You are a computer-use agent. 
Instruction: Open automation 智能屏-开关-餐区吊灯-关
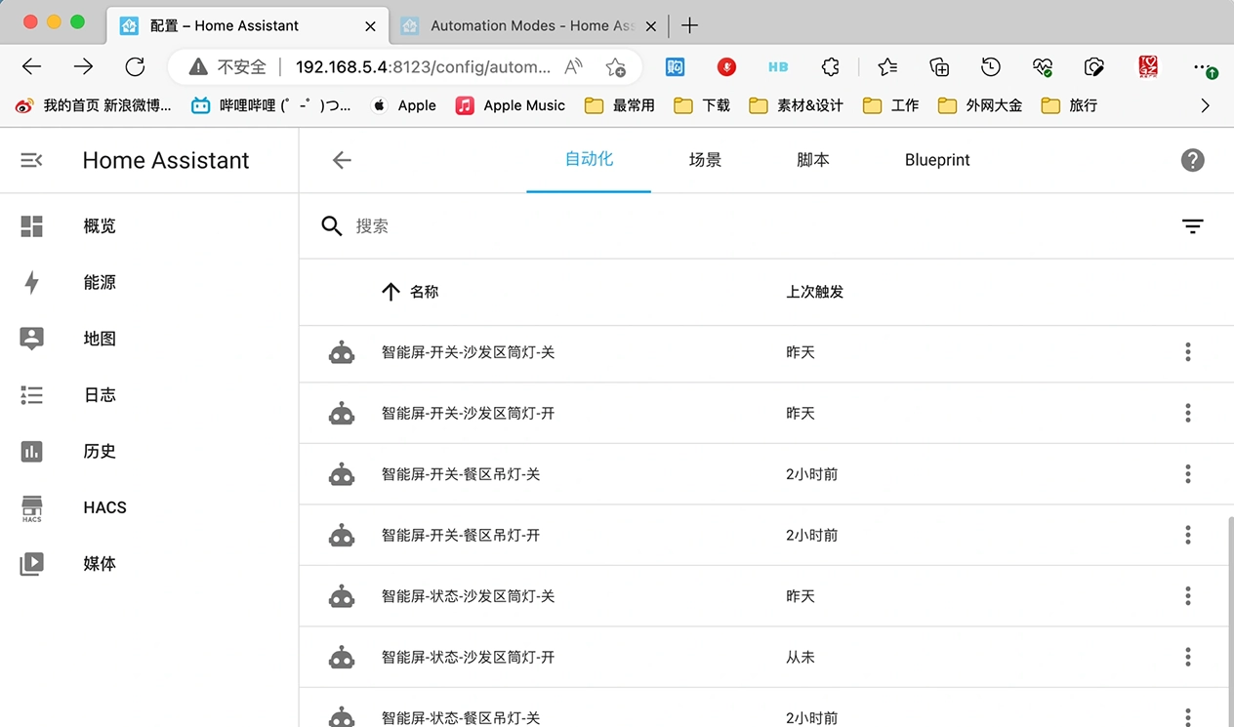(461, 474)
